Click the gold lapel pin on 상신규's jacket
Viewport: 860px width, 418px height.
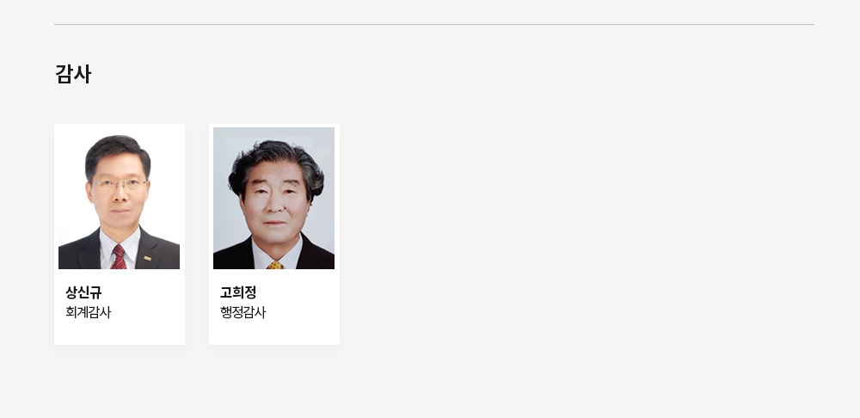[148, 258]
